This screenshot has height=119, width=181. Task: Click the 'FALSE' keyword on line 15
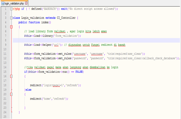click(x=79, y=72)
